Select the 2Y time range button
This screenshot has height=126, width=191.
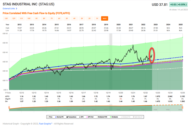[x=90, y=19]
